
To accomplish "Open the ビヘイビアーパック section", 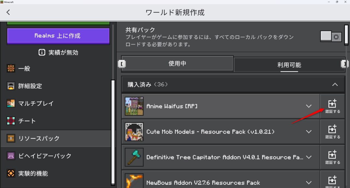I will 56,156.
